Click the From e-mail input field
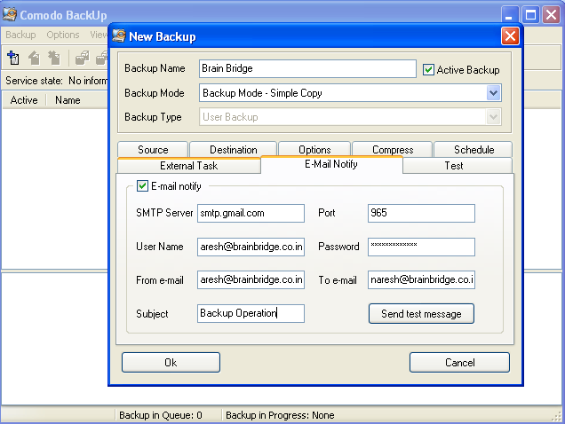The height and width of the screenshot is (424, 565). (251, 279)
